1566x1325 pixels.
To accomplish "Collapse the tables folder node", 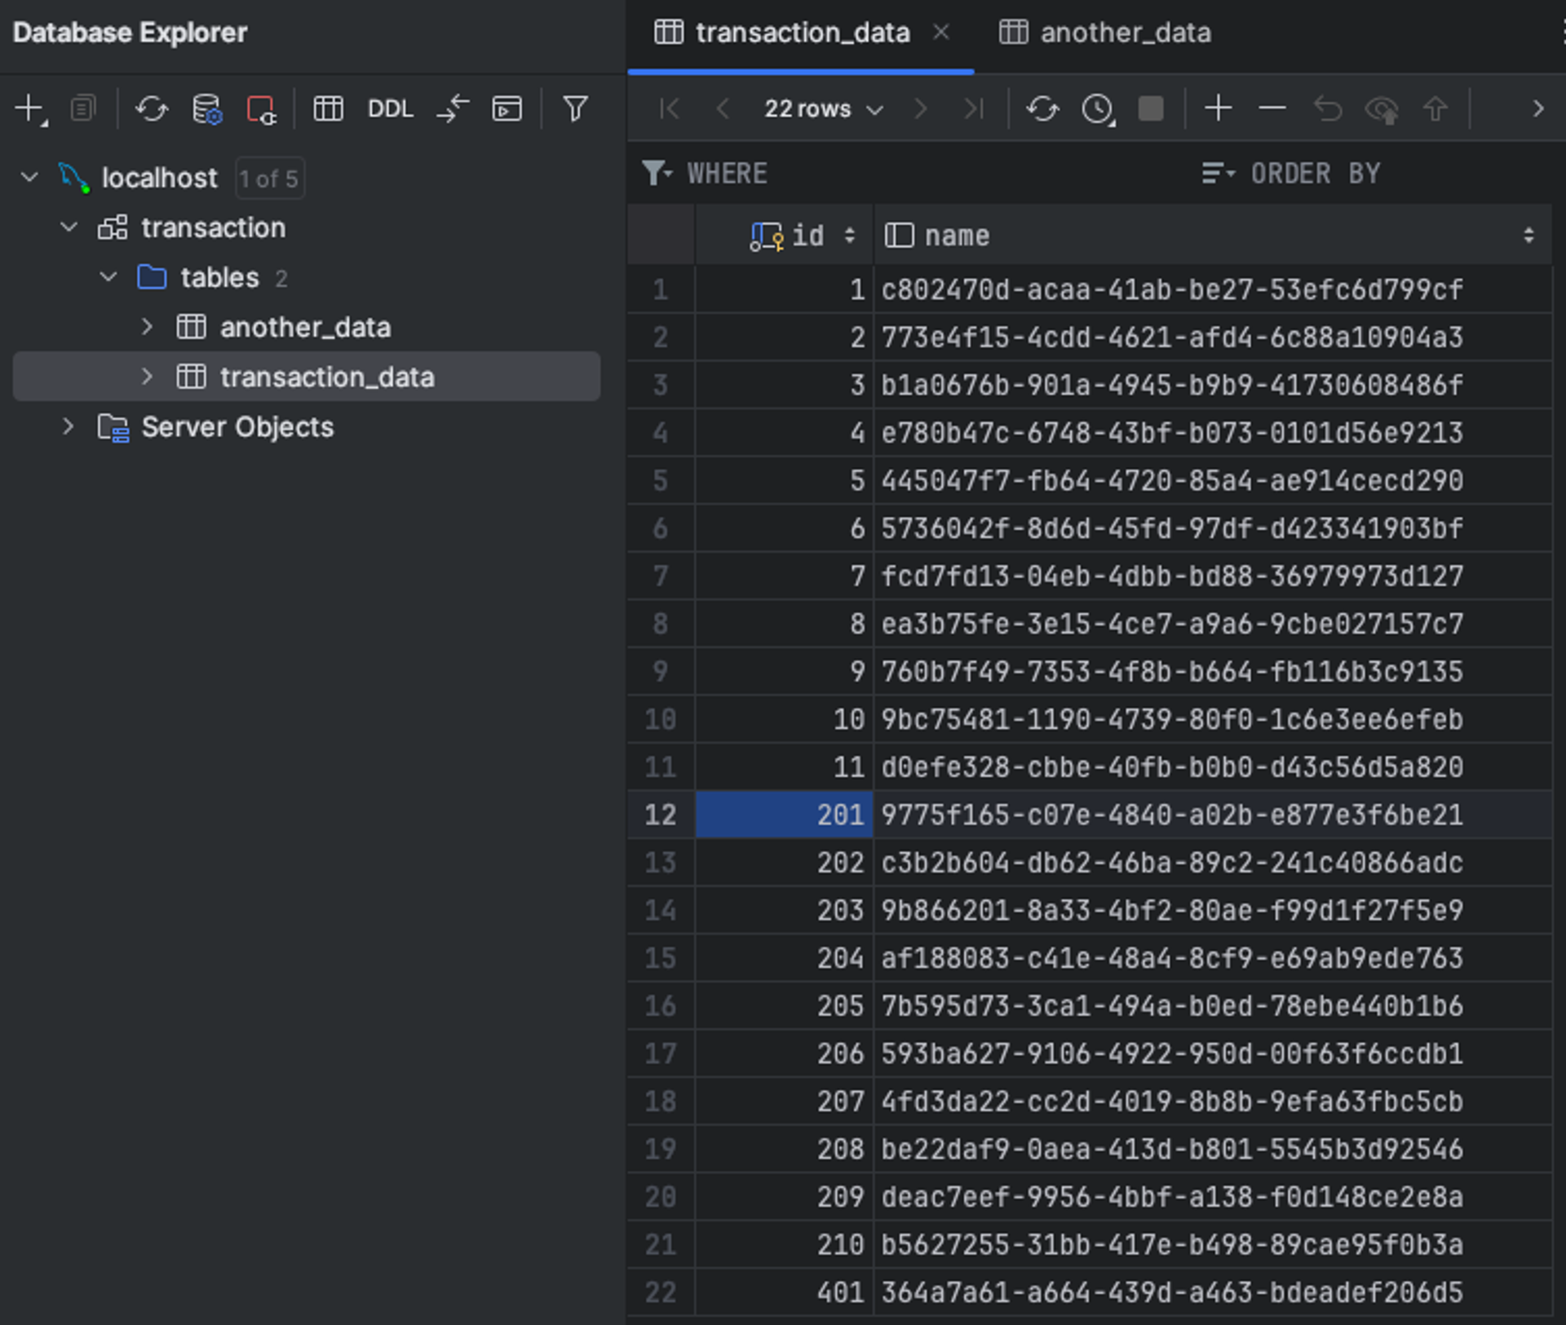I will (108, 277).
